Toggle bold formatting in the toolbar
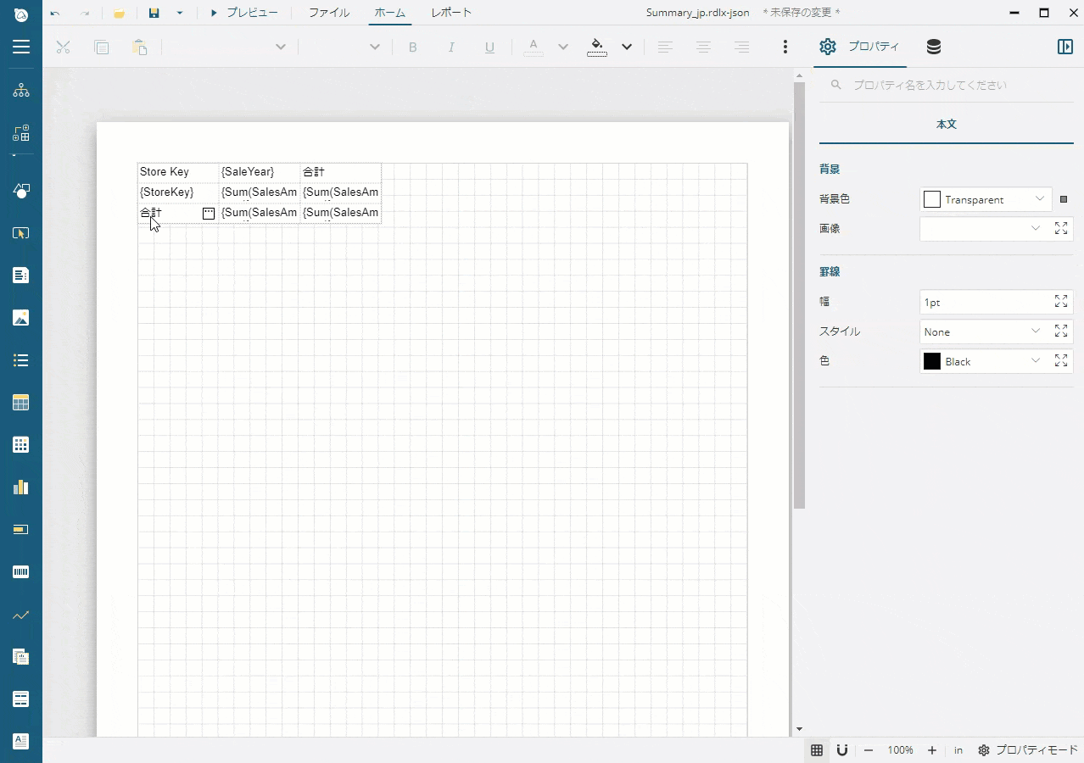The height and width of the screenshot is (763, 1084). [x=413, y=47]
